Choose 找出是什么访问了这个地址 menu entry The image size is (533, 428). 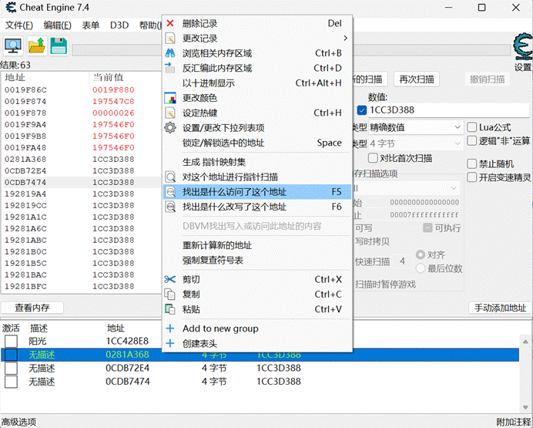click(257, 191)
